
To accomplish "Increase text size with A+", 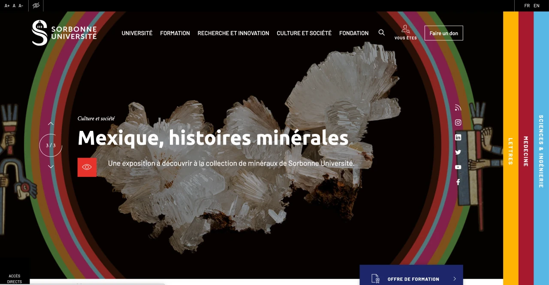I will (7, 6).
